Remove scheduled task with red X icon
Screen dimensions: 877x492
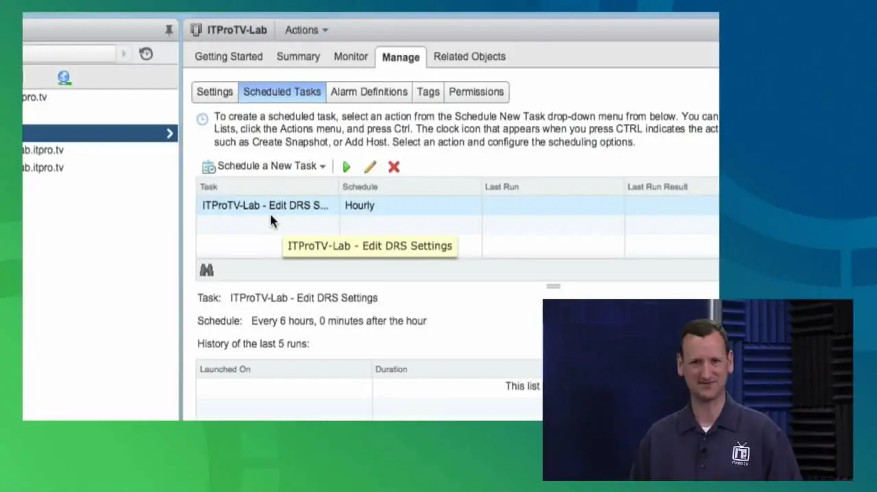(394, 167)
